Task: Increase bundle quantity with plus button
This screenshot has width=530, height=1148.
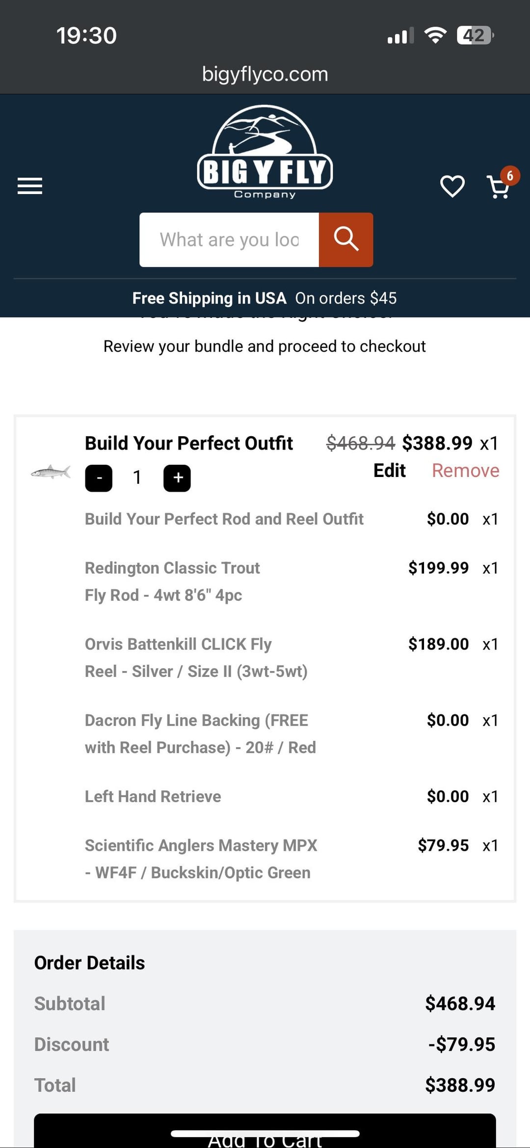Action: pos(177,477)
